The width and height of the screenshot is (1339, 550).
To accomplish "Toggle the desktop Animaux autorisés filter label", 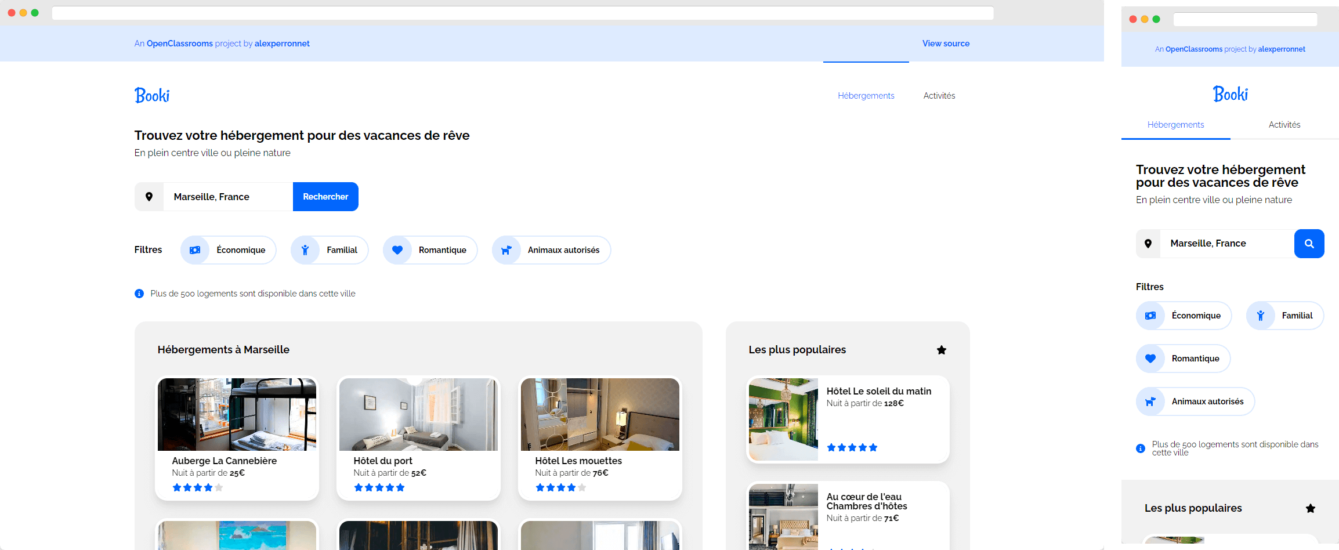I will tap(564, 250).
